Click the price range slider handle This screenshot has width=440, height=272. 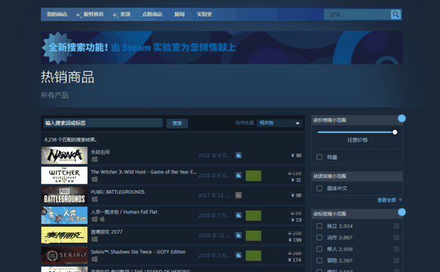pos(395,132)
